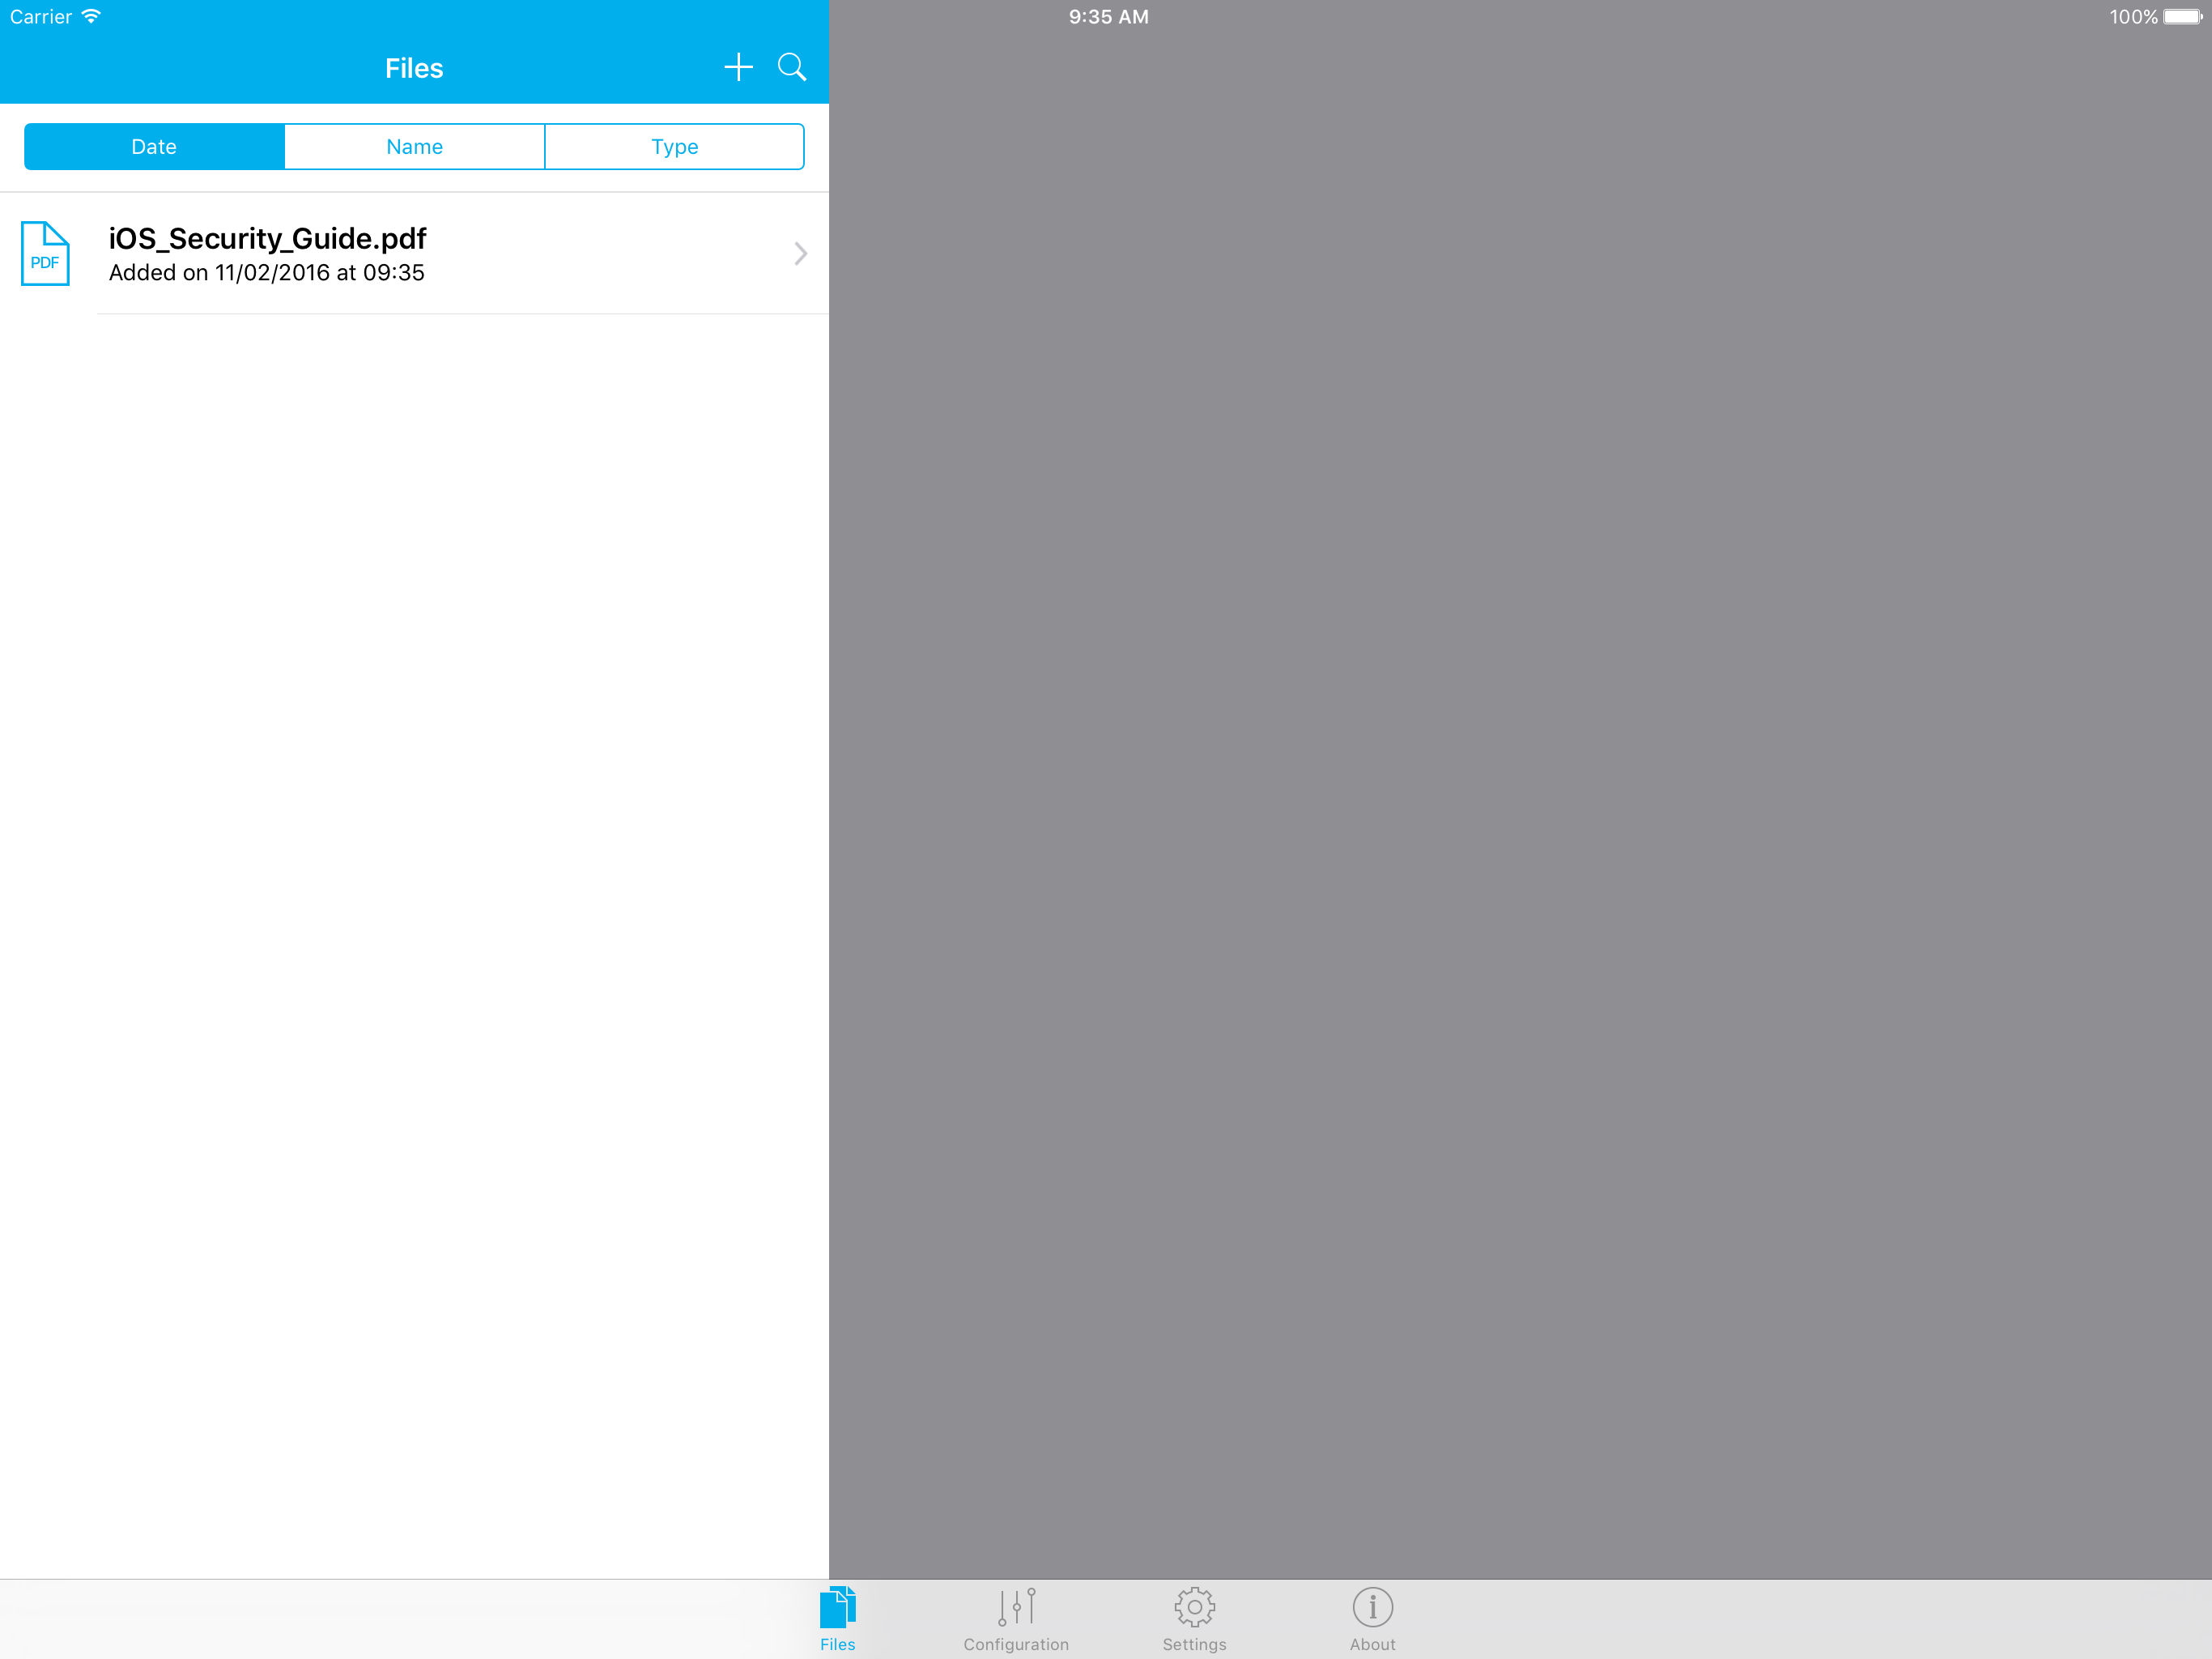The height and width of the screenshot is (1659, 2212).
Task: Open iOS_Security_Guide.pdf file
Action: (x=414, y=254)
